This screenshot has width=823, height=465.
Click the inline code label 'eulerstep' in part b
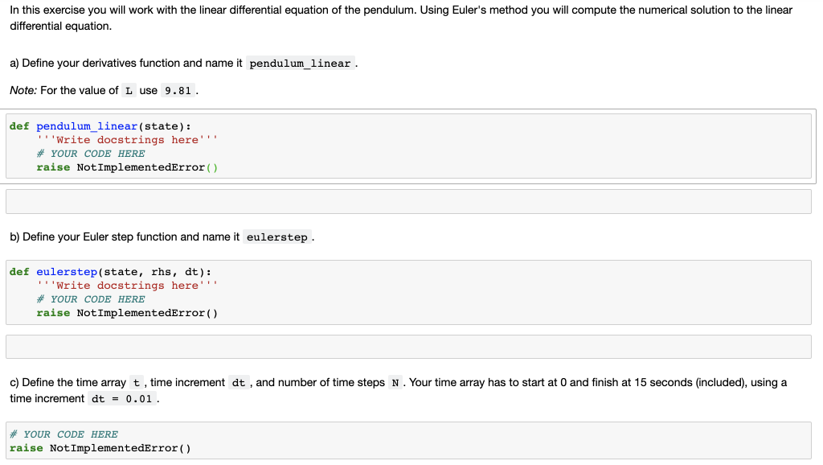[276, 237]
